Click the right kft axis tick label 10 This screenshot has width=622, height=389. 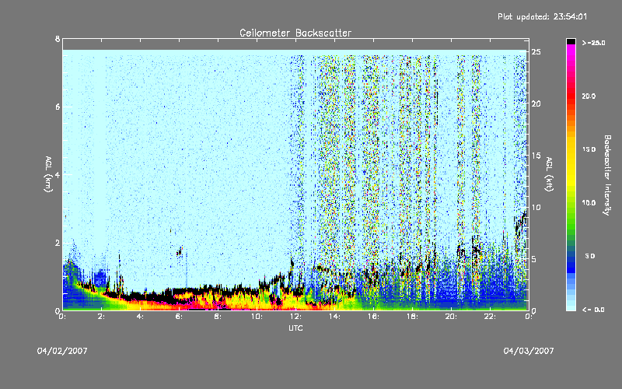pyautogui.click(x=536, y=207)
